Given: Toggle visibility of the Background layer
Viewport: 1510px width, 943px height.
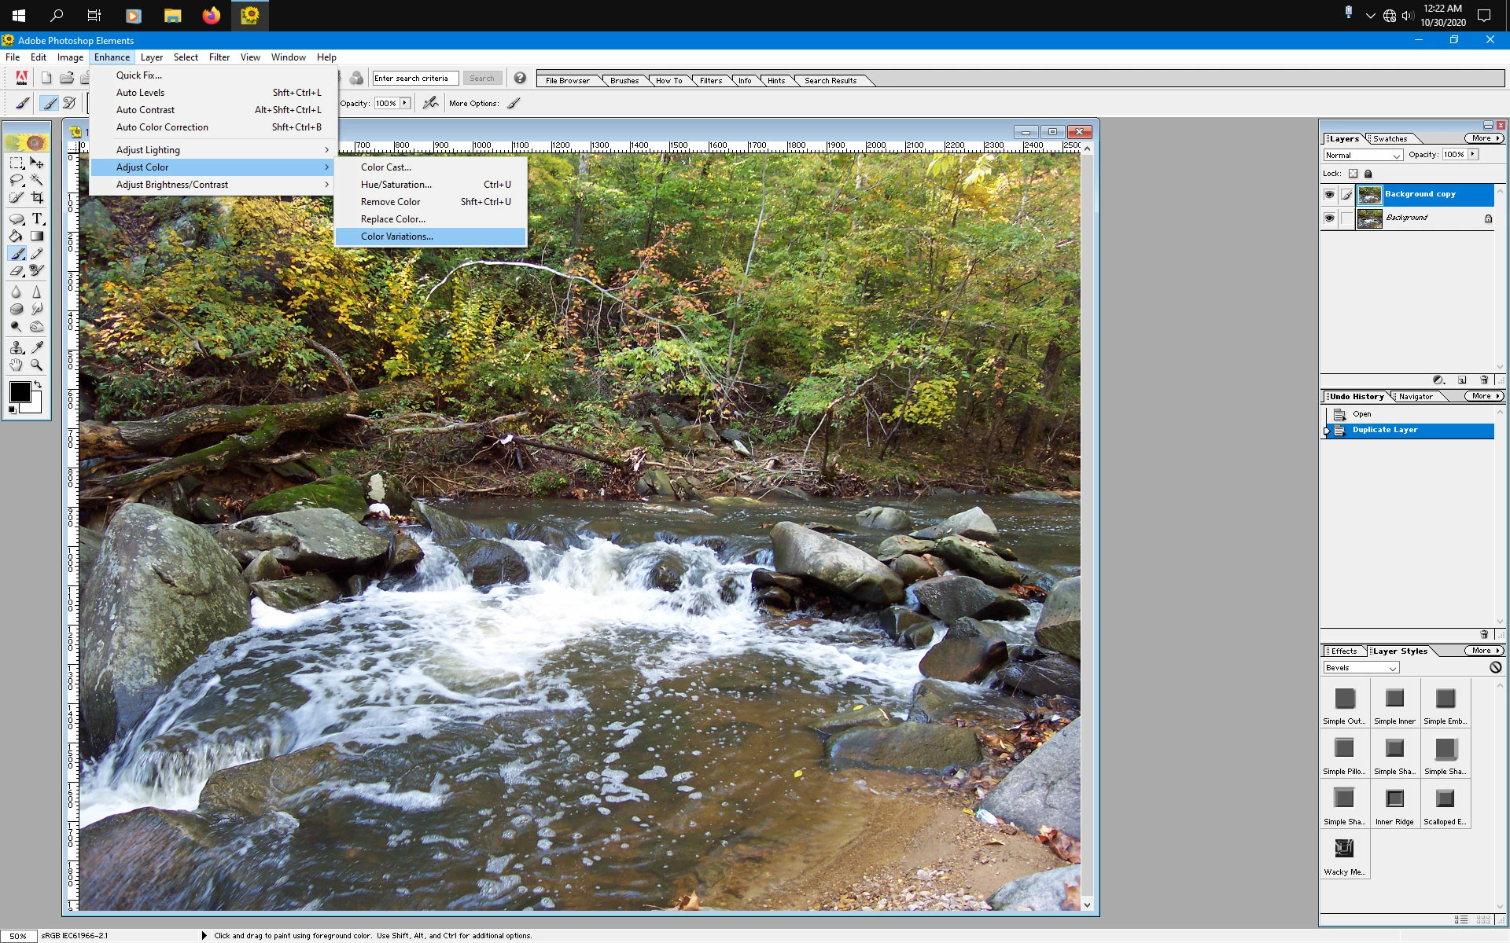Looking at the screenshot, I should pos(1329,218).
